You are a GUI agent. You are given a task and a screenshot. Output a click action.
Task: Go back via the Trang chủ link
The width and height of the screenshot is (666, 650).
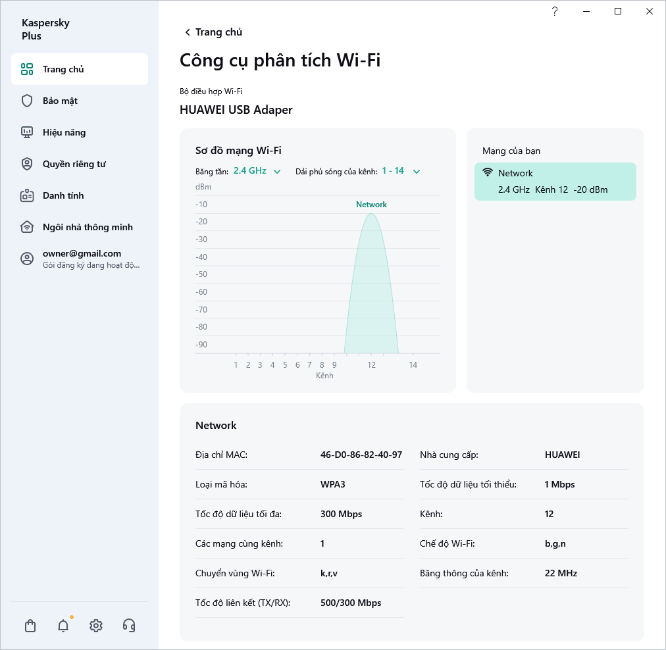point(213,32)
